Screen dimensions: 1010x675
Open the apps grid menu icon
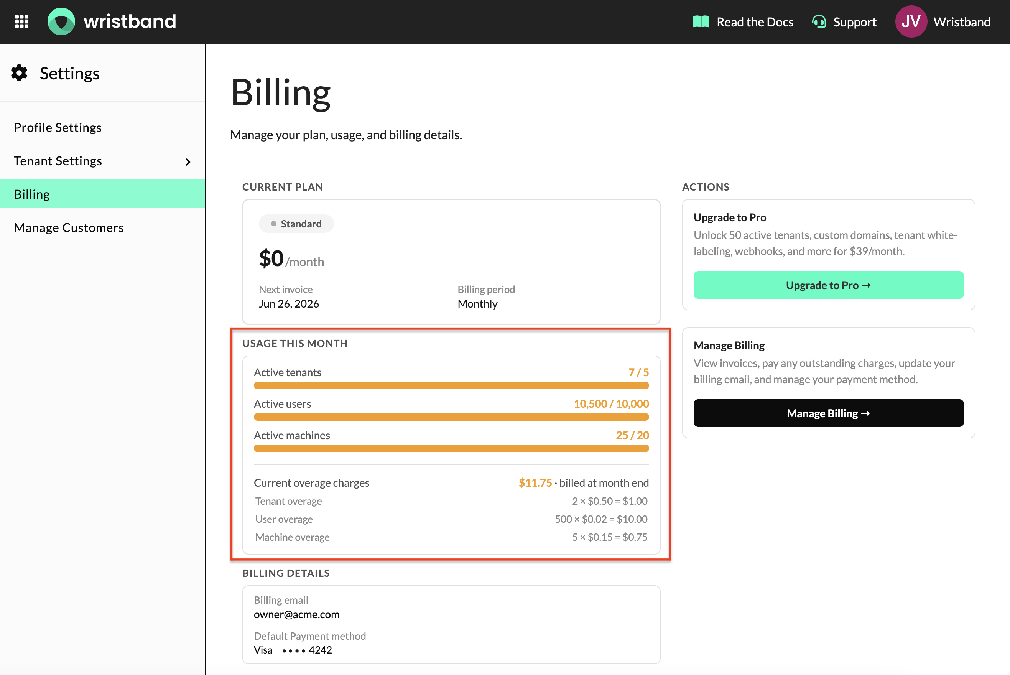pyautogui.click(x=21, y=21)
